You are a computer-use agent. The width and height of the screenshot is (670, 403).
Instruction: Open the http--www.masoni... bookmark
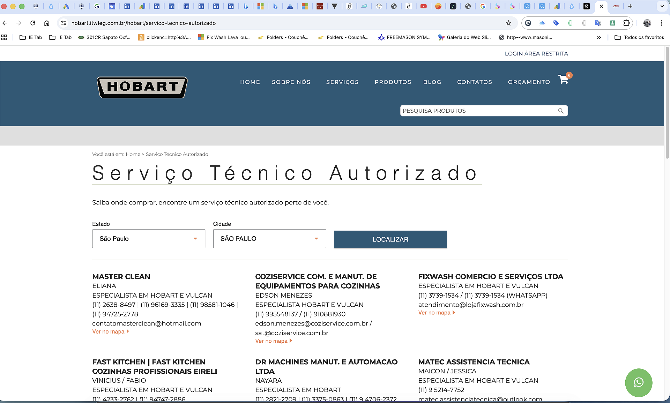(525, 37)
